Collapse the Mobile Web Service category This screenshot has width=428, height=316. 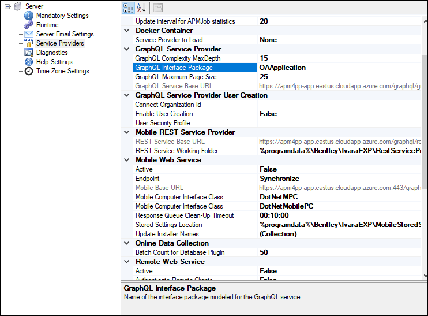point(127,160)
